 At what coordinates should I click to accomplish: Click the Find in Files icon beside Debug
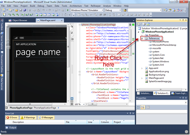[x=125, y=10]
